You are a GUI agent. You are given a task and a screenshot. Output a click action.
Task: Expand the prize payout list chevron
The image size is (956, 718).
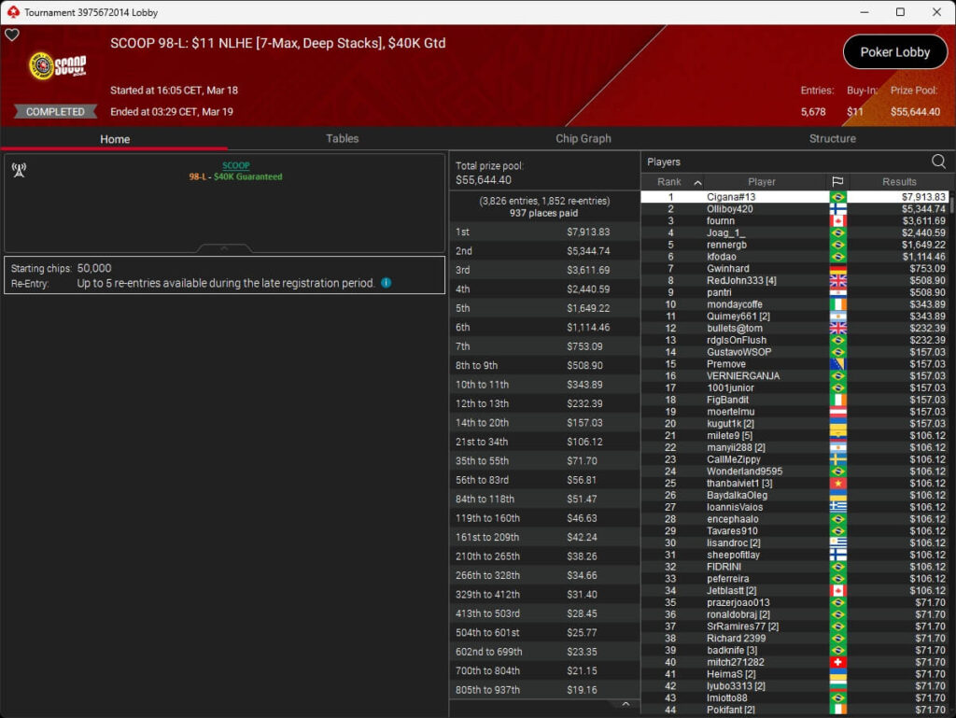click(626, 704)
